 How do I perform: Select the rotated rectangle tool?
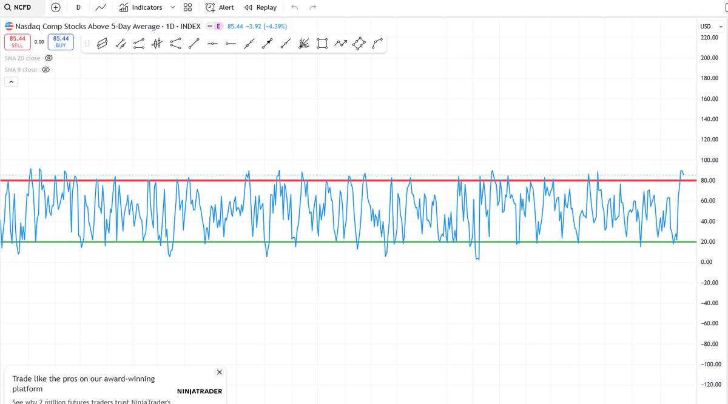click(359, 44)
